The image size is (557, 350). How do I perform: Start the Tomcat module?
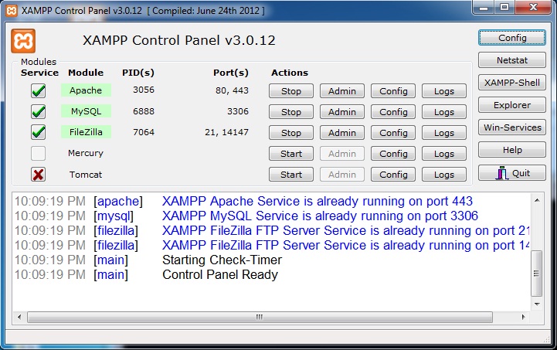[291, 175]
